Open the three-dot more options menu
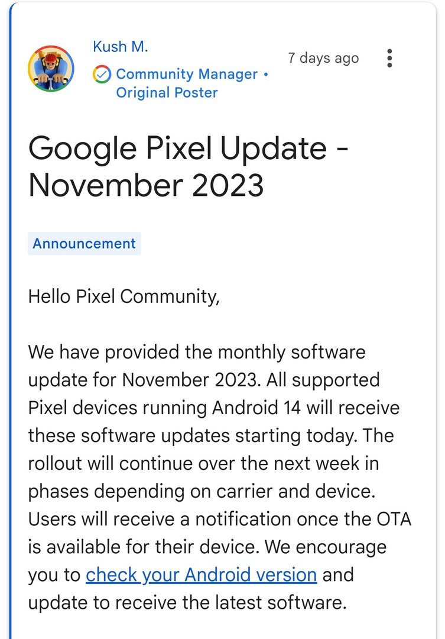 pos(389,58)
